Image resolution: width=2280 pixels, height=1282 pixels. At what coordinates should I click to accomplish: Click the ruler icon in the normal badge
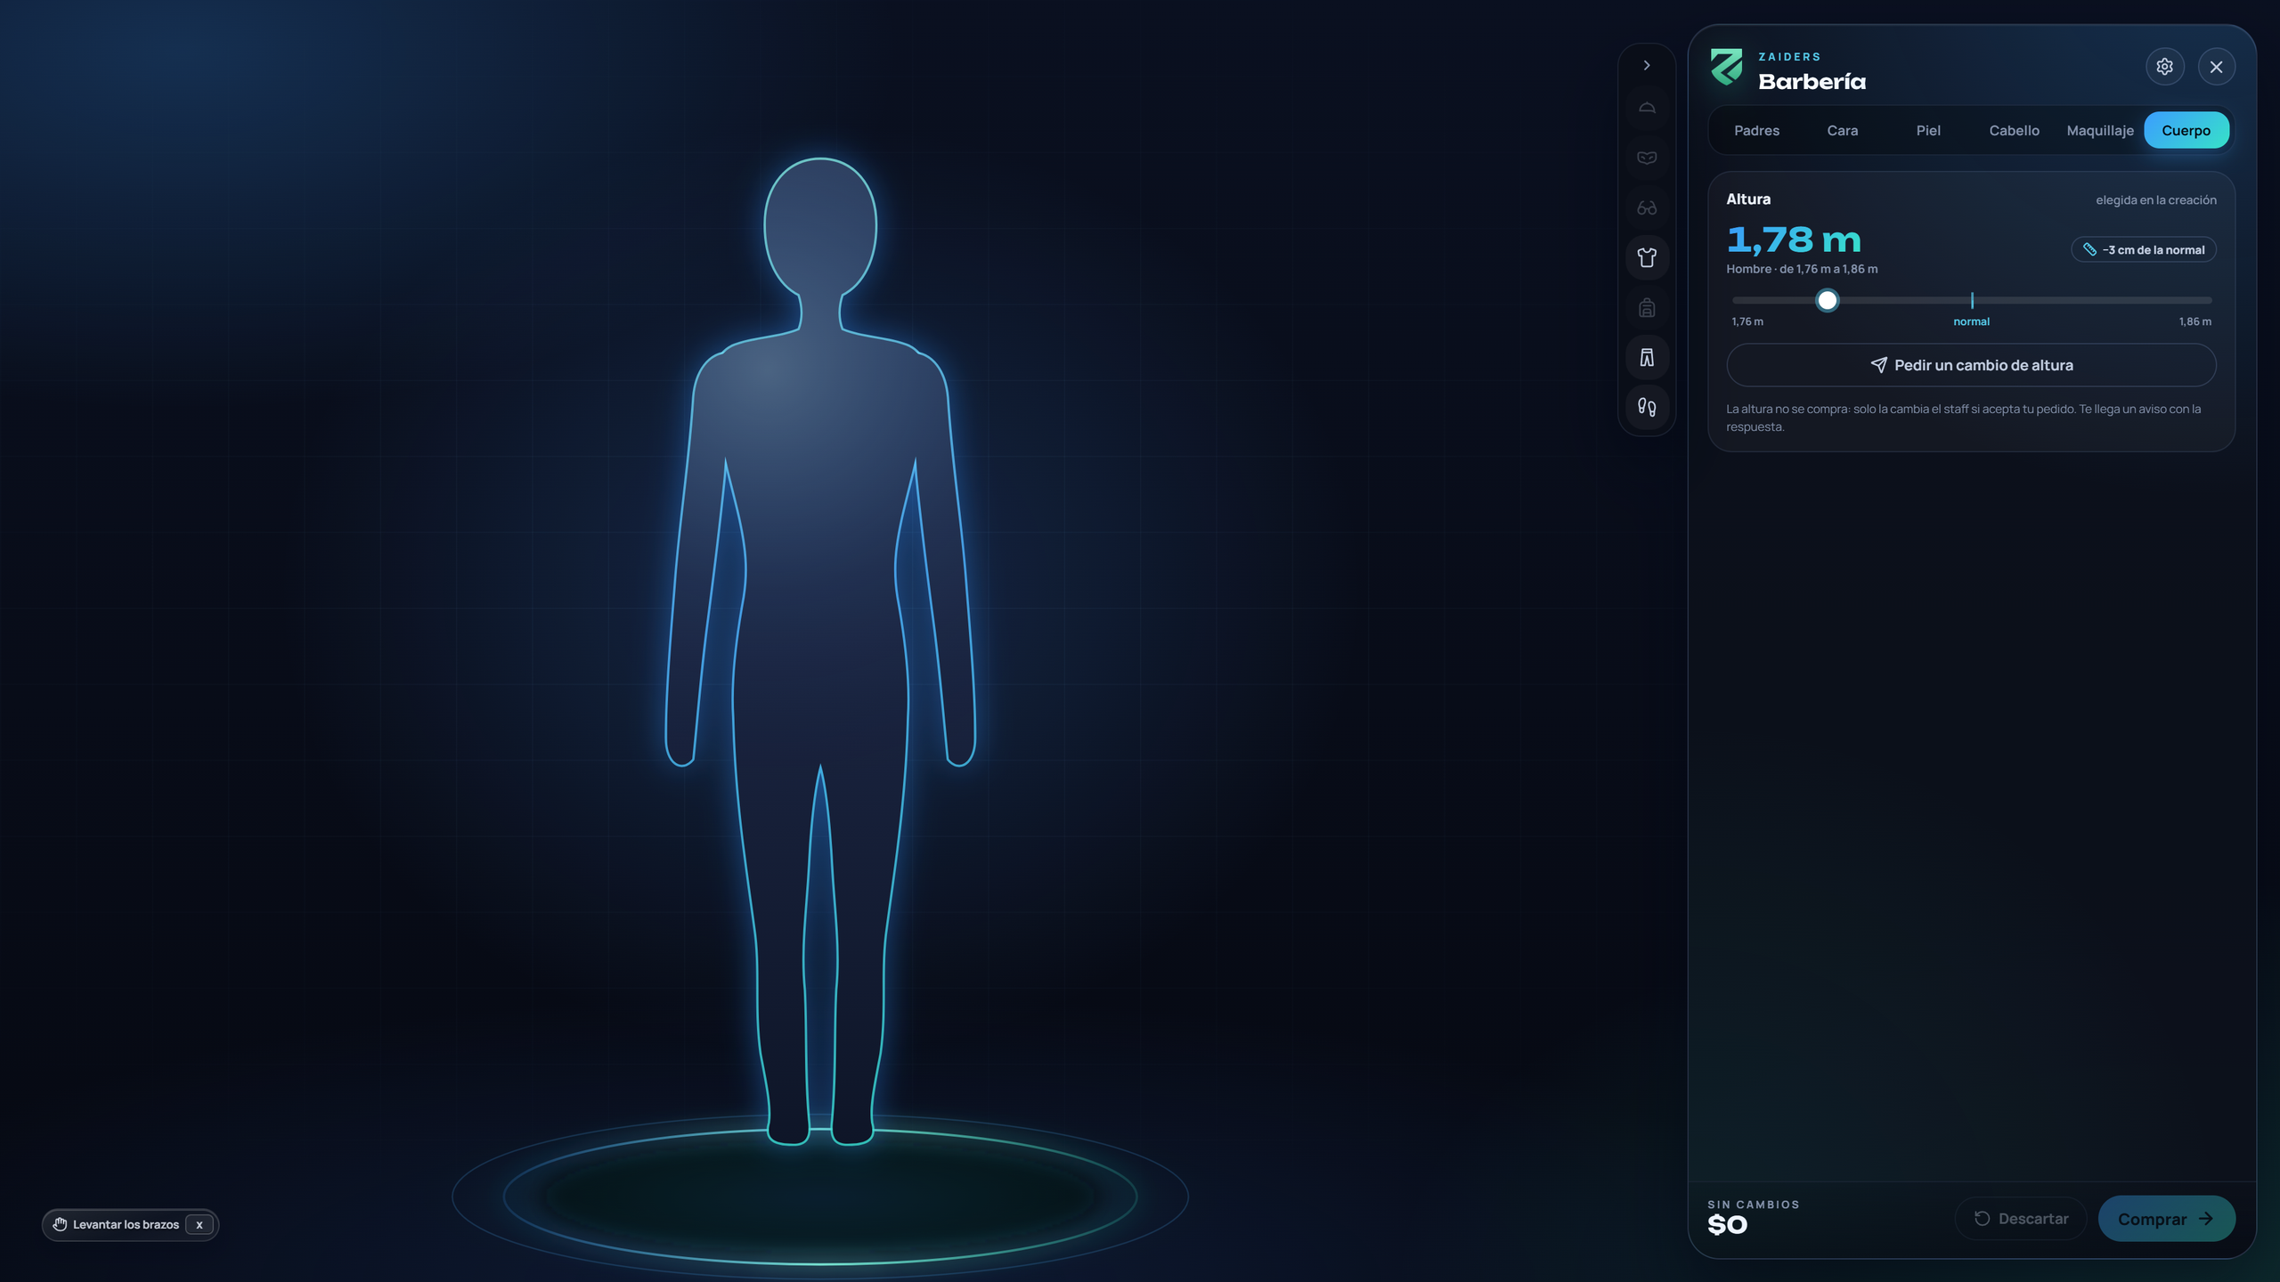tap(2089, 249)
